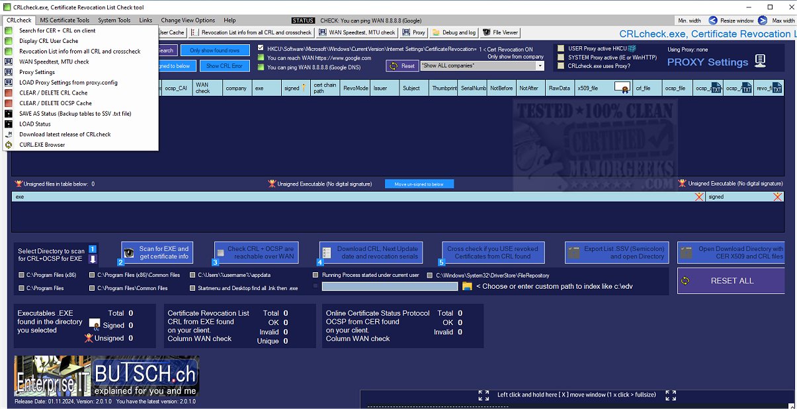Screen dimensions: 797x409
Task: Click the left blue arrow Resize window icon
Action: [x=713, y=20]
